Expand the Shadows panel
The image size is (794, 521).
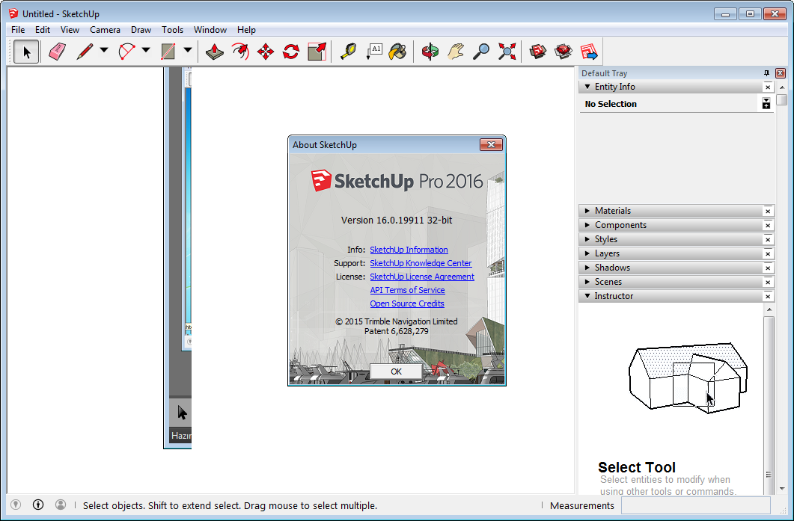pyautogui.click(x=587, y=267)
